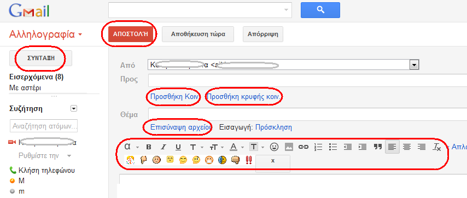Open the Συζήτηση chat options dropdown
467x198 pixels.
click(74, 109)
